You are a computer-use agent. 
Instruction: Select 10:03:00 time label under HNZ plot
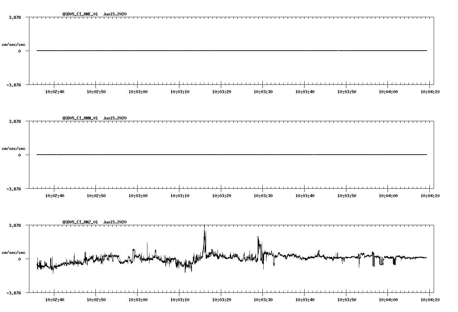pos(138,300)
